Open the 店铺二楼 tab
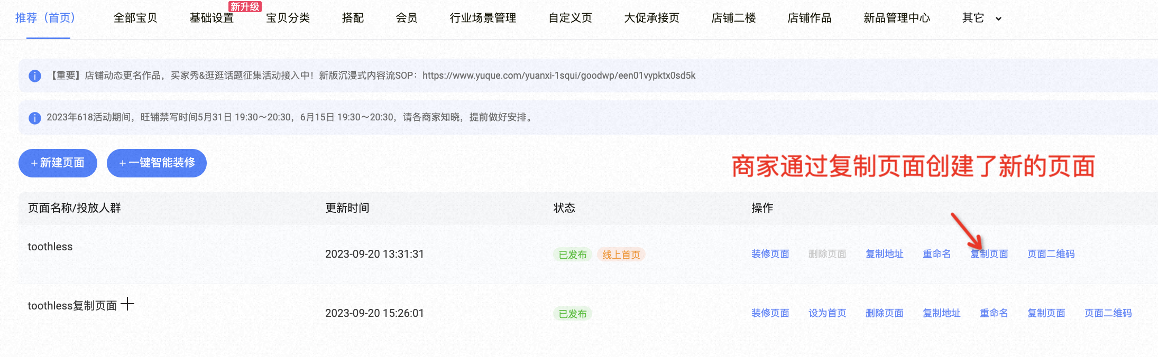1158x357 pixels. [x=733, y=18]
